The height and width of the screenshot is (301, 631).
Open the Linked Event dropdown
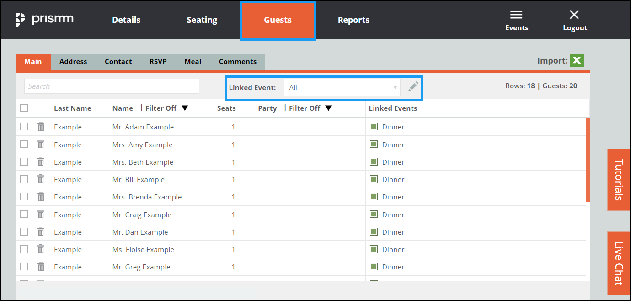click(x=342, y=87)
